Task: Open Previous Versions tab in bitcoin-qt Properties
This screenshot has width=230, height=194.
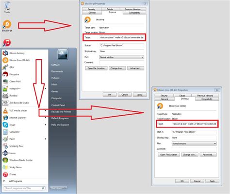Action: pos(132,9)
